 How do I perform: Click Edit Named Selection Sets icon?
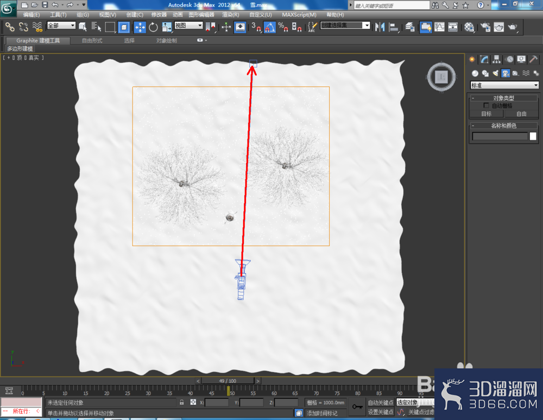[312, 27]
